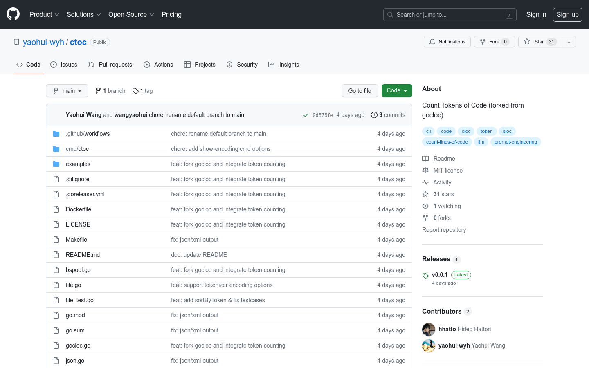Select the Code tab
The height and width of the screenshot is (368, 589).
click(x=29, y=65)
